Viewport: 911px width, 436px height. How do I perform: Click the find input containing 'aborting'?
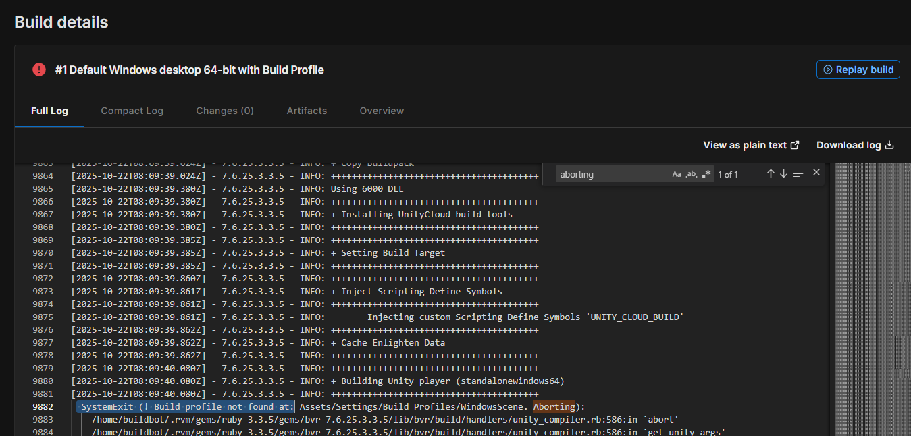click(611, 174)
